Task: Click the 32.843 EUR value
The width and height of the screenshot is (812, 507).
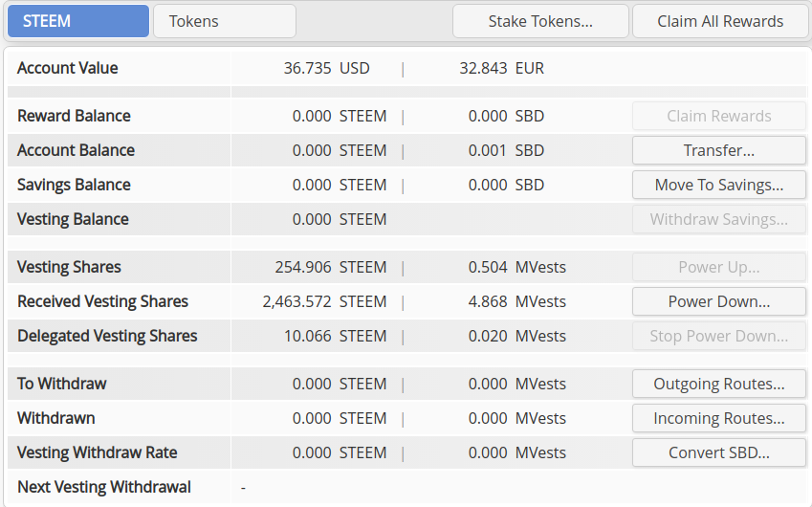Action: [x=502, y=68]
